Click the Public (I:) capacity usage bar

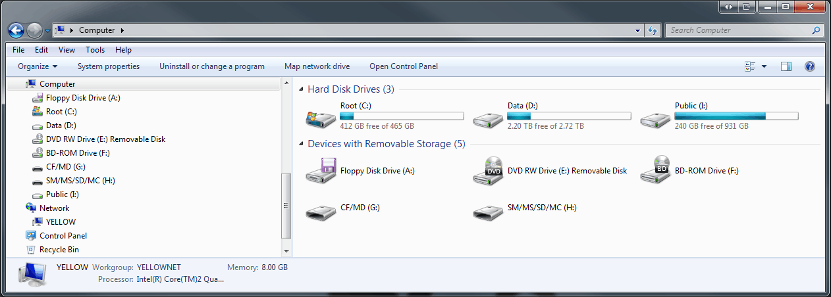[x=736, y=116]
